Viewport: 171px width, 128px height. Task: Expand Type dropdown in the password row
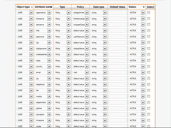[68, 37]
